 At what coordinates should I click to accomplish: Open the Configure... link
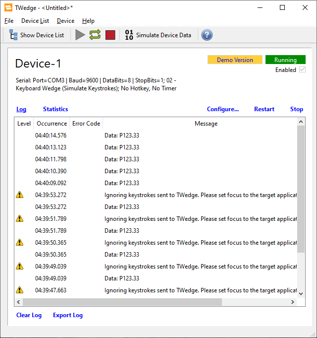(x=223, y=109)
